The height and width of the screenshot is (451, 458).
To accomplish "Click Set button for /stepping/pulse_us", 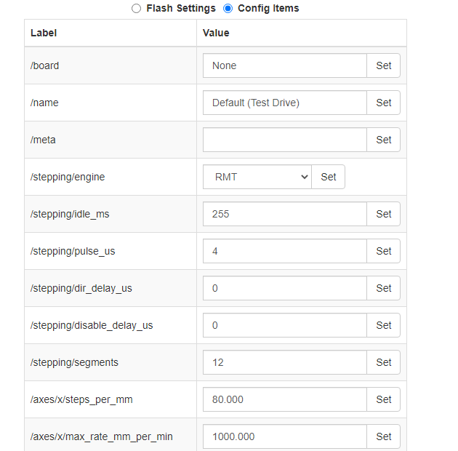I will [x=383, y=251].
